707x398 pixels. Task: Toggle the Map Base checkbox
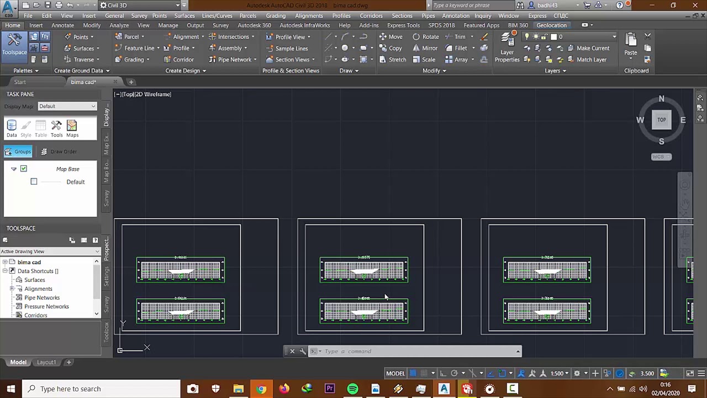click(23, 169)
